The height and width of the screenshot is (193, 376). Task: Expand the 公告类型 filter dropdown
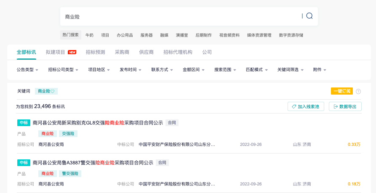click(27, 70)
